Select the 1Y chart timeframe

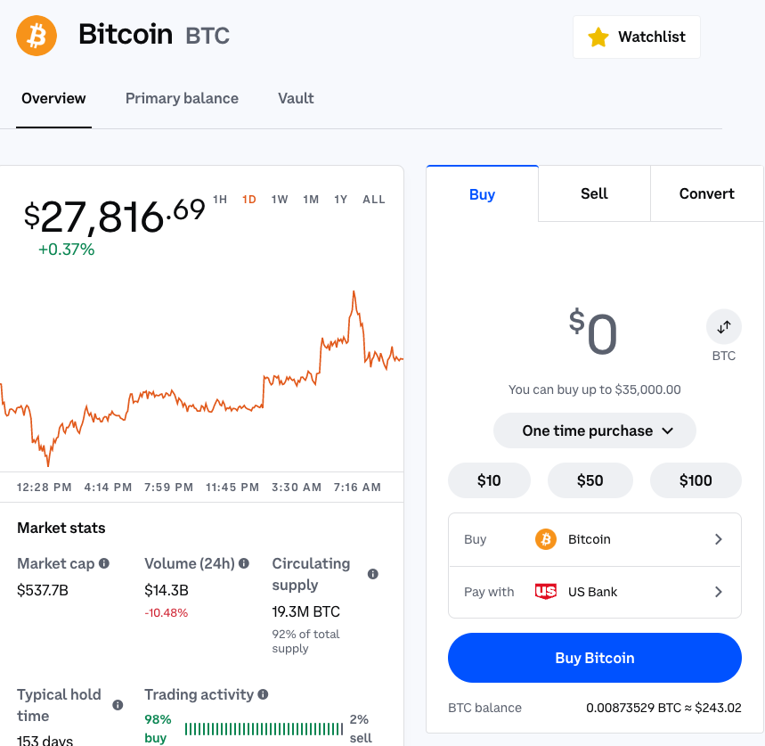pyautogui.click(x=340, y=200)
